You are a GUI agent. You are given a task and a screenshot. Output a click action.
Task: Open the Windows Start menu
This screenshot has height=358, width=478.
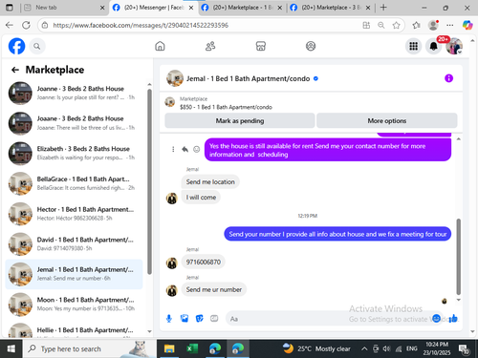[11, 348]
